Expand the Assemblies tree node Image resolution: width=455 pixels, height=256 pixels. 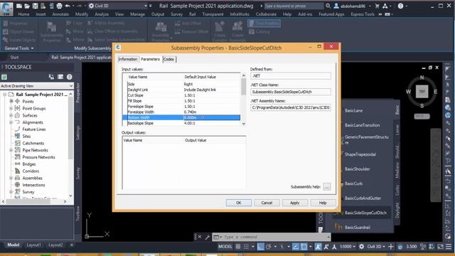[x=11, y=178]
